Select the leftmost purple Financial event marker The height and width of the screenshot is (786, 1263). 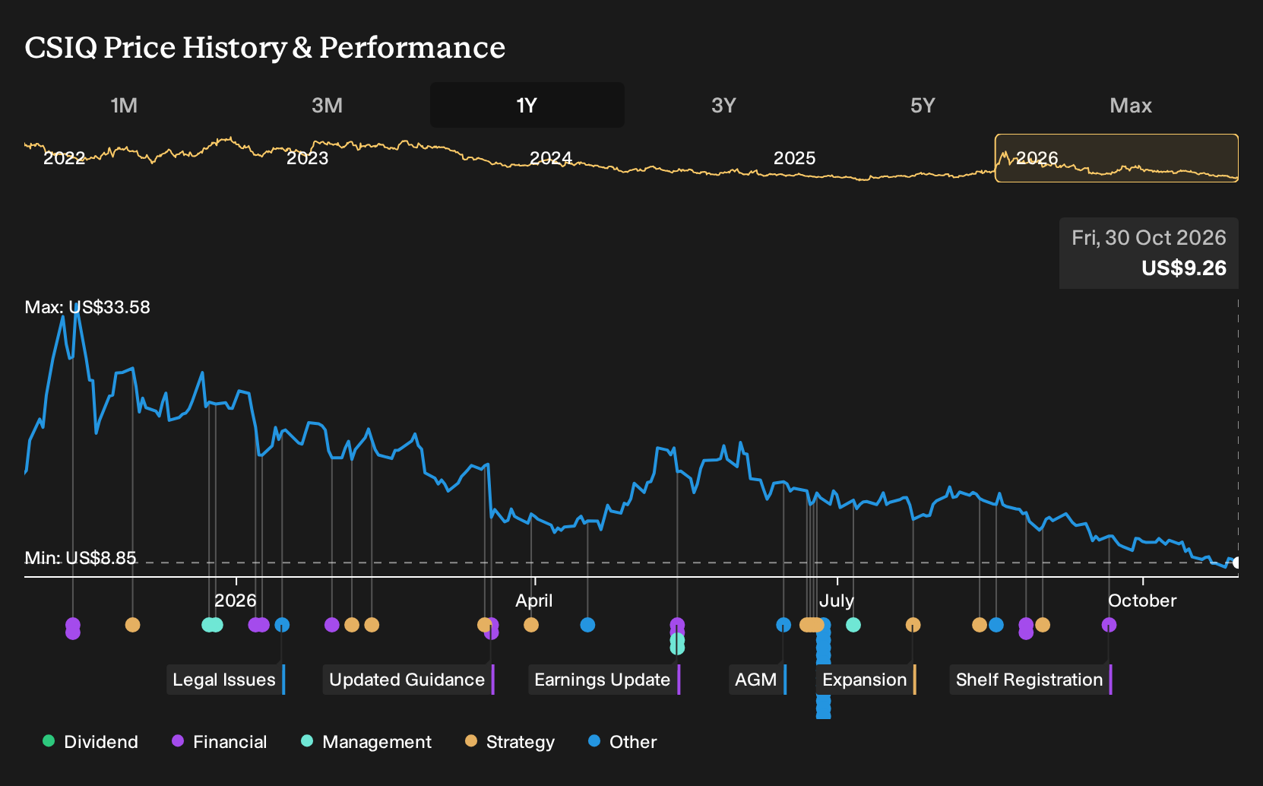pyautogui.click(x=73, y=625)
